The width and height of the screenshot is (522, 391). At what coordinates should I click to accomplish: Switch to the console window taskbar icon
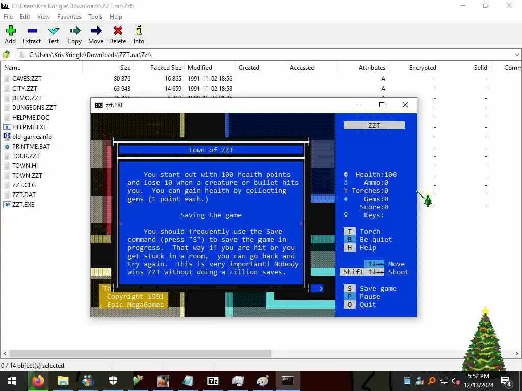click(x=288, y=381)
